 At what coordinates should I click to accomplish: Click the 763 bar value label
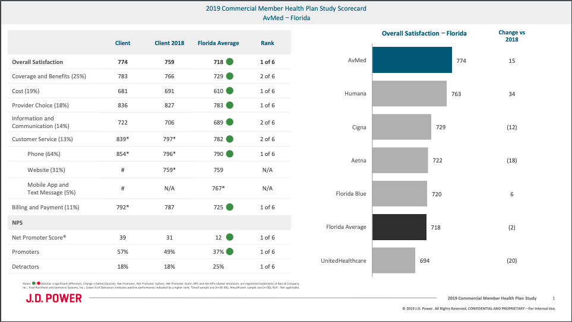point(456,94)
